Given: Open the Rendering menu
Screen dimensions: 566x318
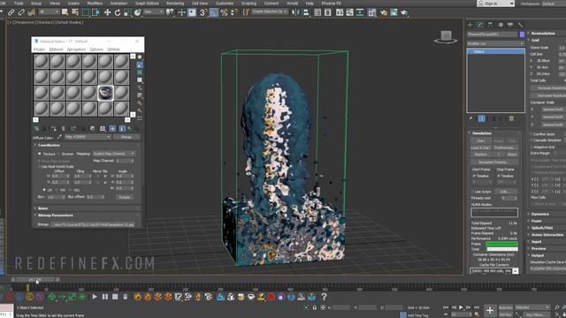Looking at the screenshot, I should point(175,4).
